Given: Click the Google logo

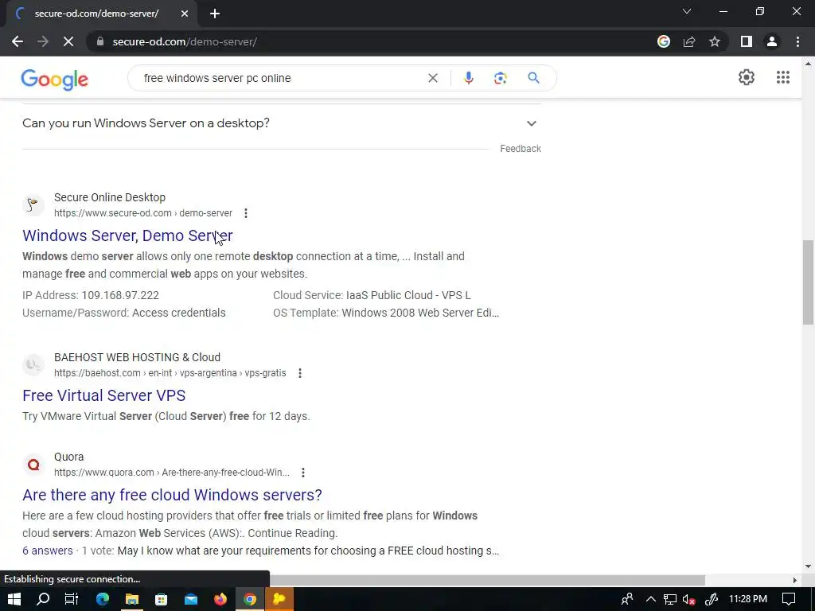Looking at the screenshot, I should pyautogui.click(x=55, y=79).
